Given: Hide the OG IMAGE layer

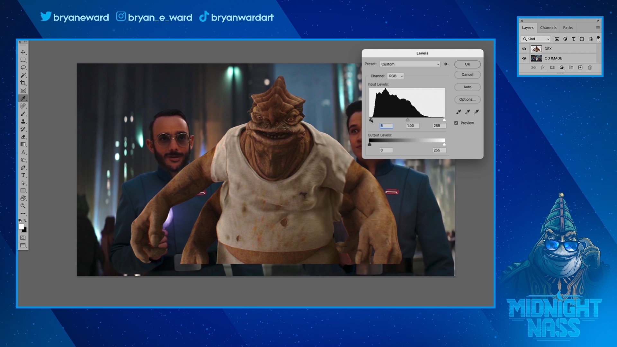Looking at the screenshot, I should (x=524, y=58).
